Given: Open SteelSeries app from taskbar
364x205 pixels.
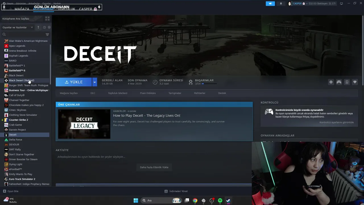Looking at the screenshot, I should click(203, 200).
